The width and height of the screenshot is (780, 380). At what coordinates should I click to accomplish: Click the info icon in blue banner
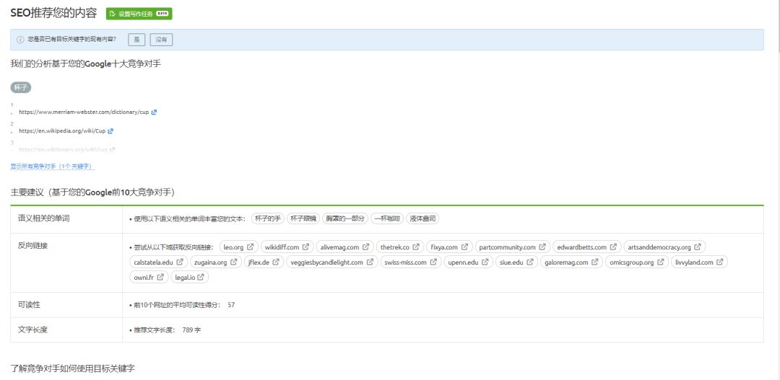coord(20,40)
